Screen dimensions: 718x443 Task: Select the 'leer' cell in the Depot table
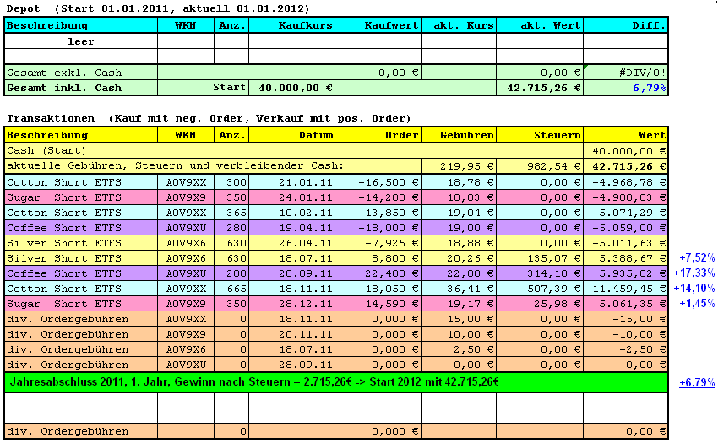[x=81, y=41]
